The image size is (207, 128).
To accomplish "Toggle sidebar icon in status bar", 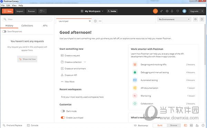I will tap(186, 125).
